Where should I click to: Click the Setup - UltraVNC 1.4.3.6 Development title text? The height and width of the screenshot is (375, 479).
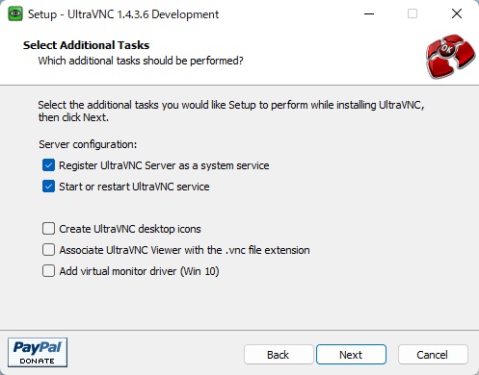point(123,14)
